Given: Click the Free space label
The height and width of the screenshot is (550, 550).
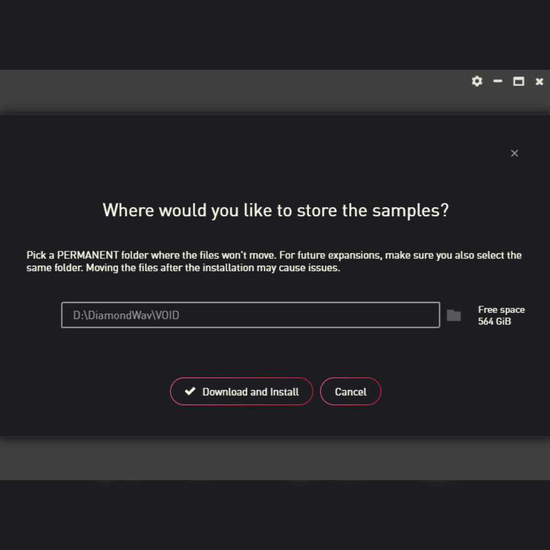Looking at the screenshot, I should [501, 310].
